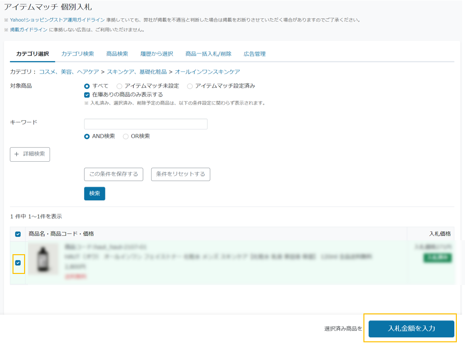Click the キーワード input field

click(x=145, y=124)
